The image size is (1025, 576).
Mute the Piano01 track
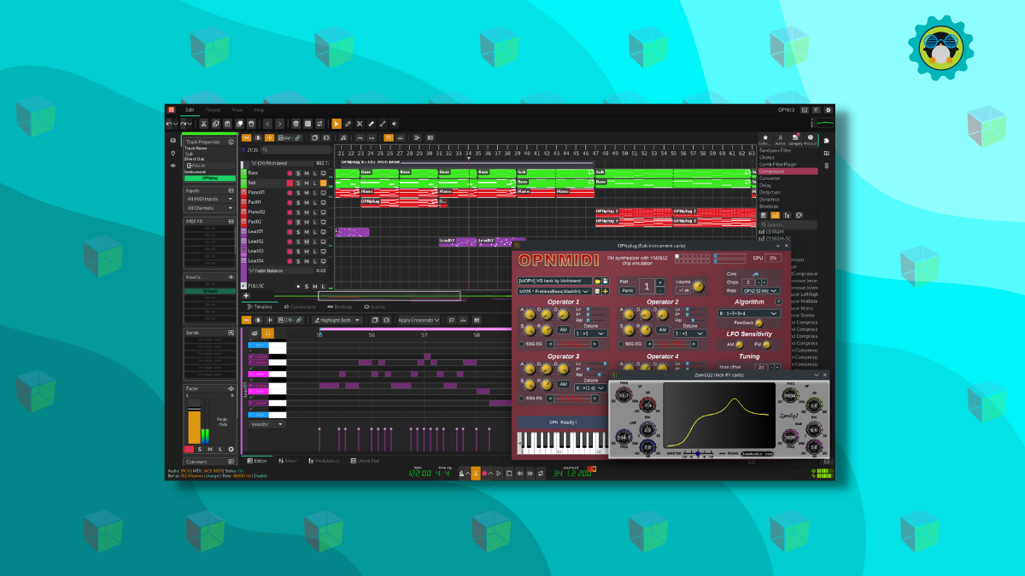coord(306,192)
